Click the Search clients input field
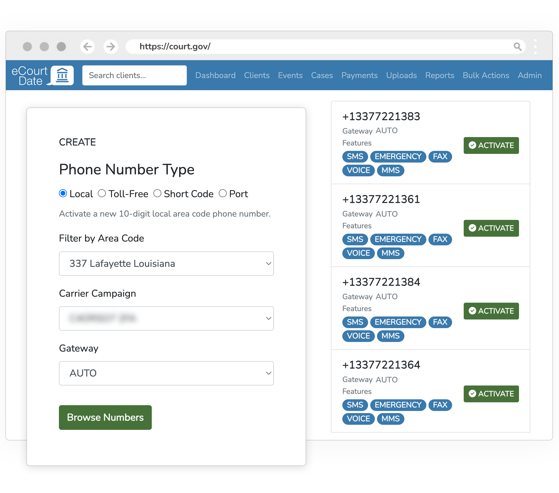Screen dimensions: 559x493 pos(135,75)
